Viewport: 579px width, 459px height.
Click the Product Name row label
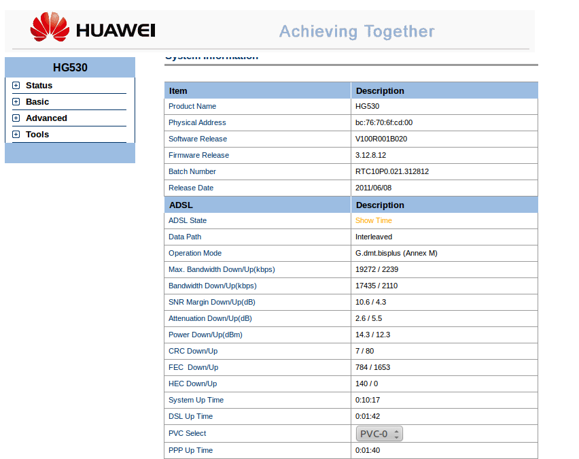pos(192,106)
